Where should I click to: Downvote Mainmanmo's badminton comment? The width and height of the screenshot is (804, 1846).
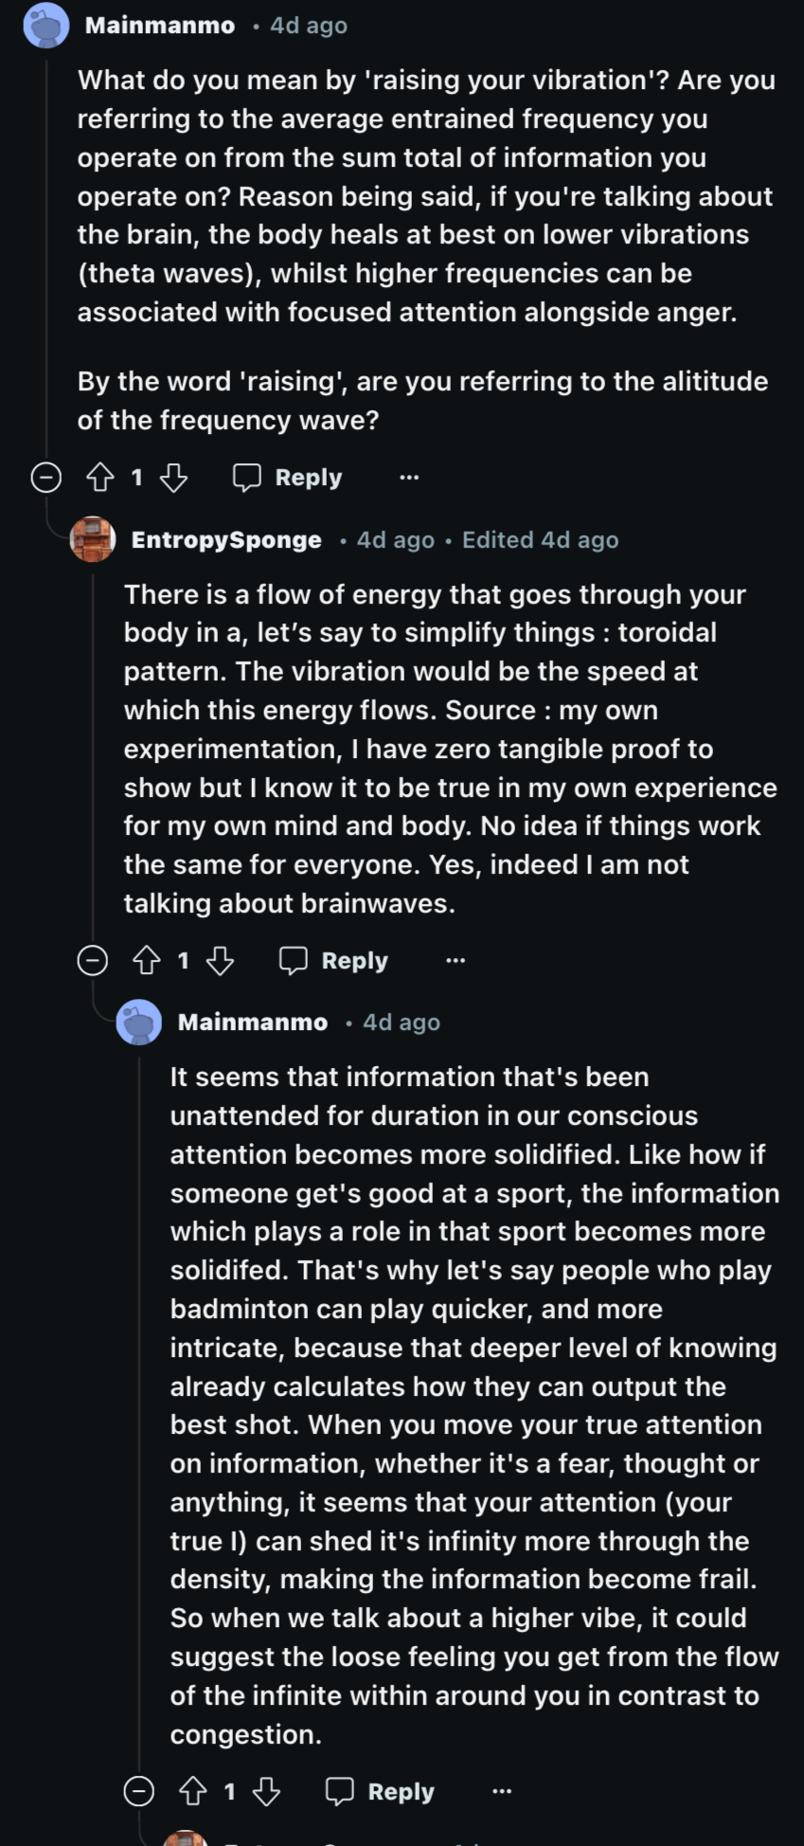[x=266, y=1791]
